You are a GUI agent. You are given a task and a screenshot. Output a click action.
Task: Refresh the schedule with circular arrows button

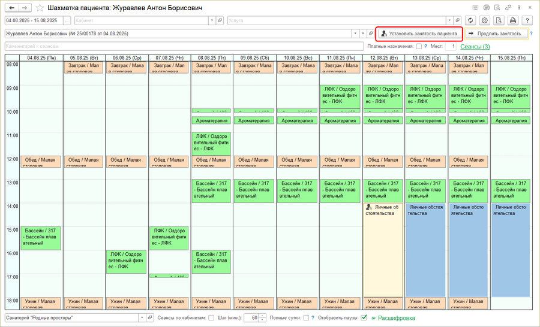pos(470,20)
